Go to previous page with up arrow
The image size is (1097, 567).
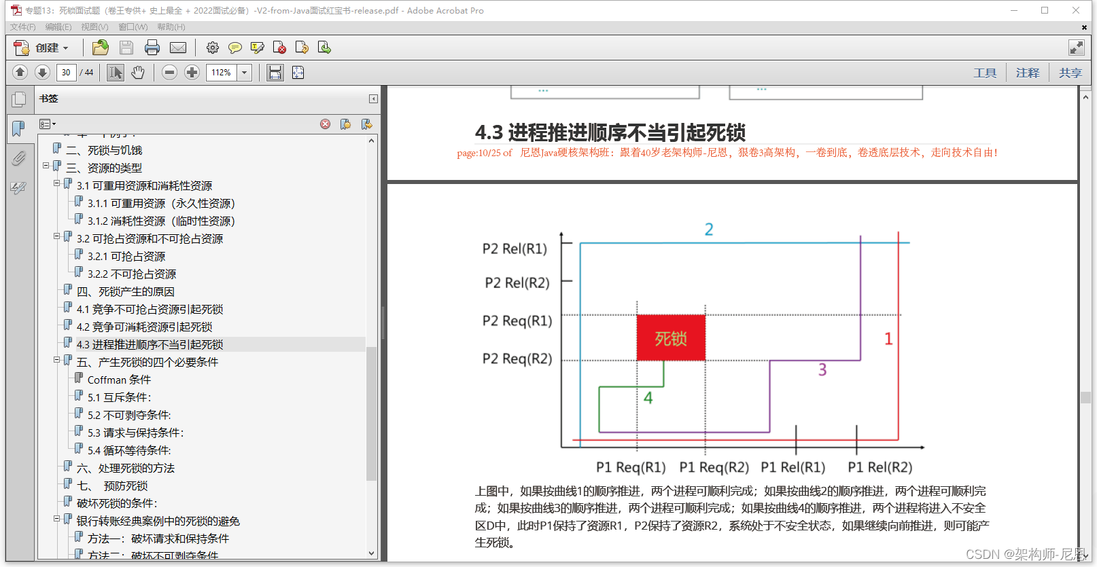tap(20, 72)
